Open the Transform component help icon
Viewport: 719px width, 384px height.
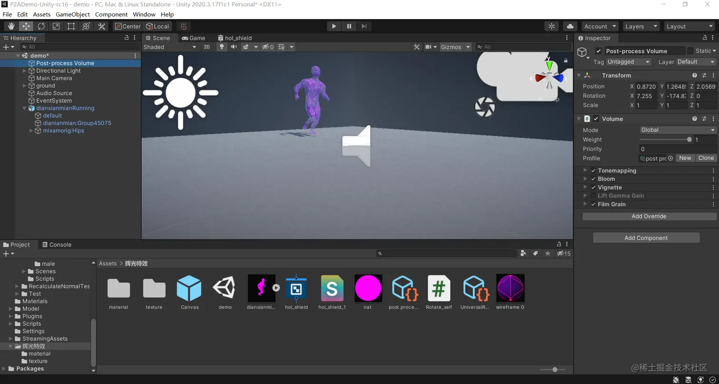point(695,76)
